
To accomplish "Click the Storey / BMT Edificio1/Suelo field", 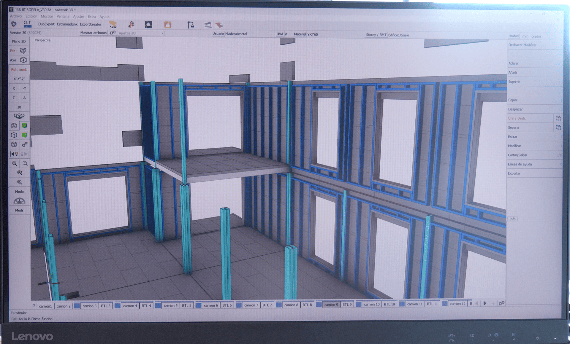I will (398, 35).
